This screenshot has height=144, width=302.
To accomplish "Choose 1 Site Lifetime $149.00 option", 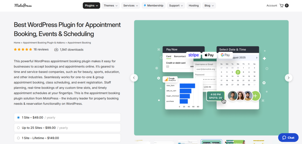I will pos(19,138).
